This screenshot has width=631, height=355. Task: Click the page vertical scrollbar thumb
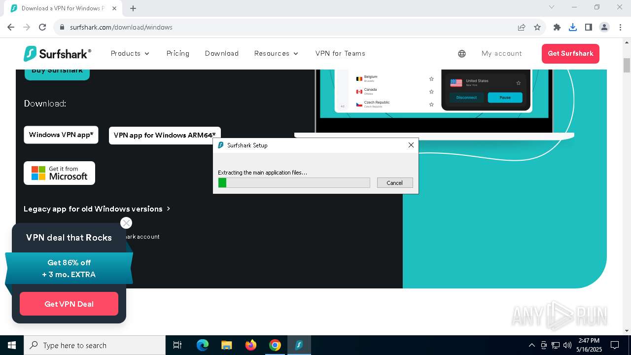coord(627,65)
